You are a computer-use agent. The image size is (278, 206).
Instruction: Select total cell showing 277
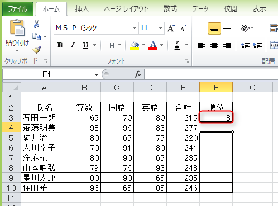click(183, 128)
